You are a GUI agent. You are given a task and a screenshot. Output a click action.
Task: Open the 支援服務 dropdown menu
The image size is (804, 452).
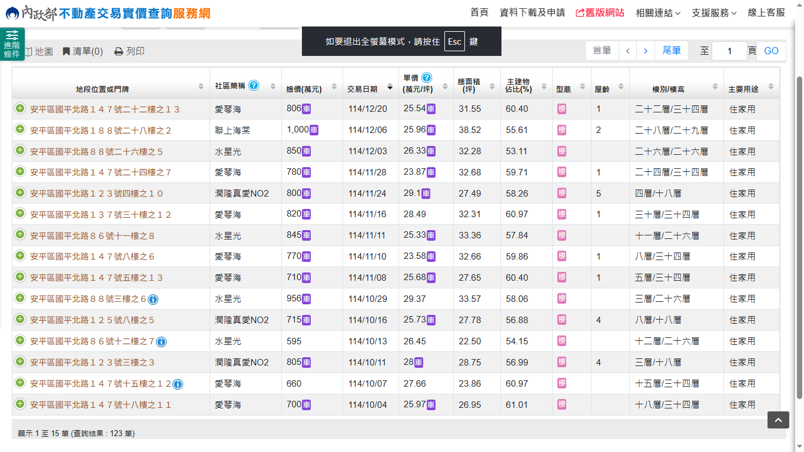pyautogui.click(x=713, y=13)
